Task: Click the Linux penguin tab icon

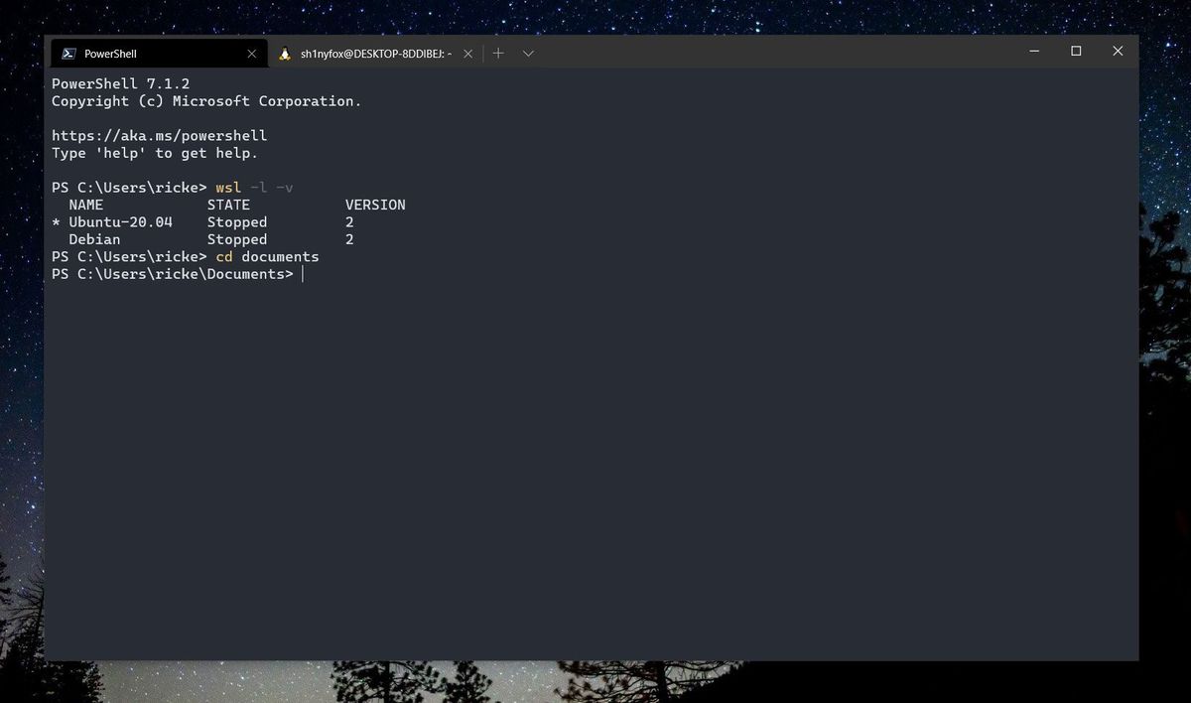Action: (x=285, y=54)
